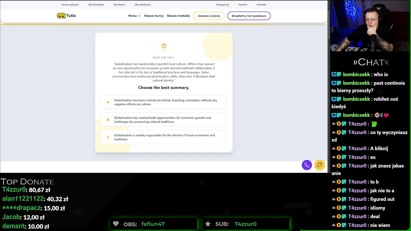The image size is (411, 231).
Task: Click top donor "demant" entry
Action: pos(26,226)
